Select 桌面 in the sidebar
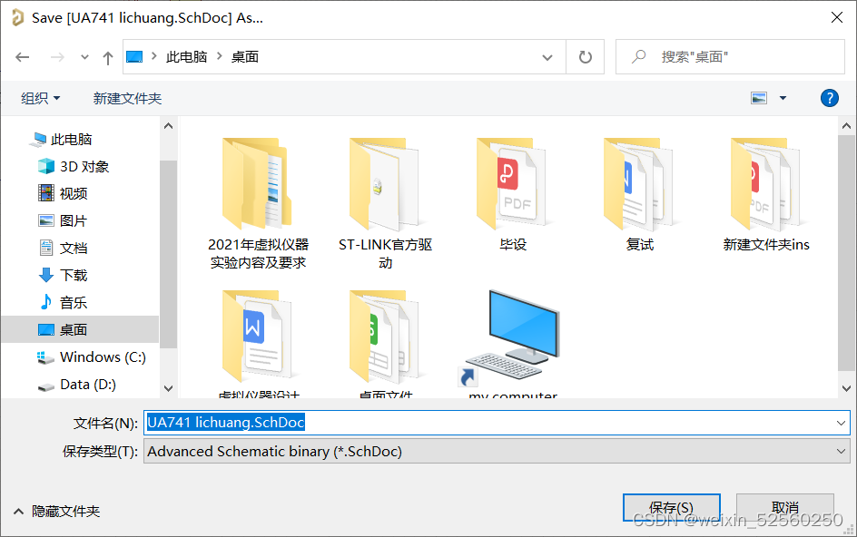The image size is (857, 537). [x=80, y=330]
